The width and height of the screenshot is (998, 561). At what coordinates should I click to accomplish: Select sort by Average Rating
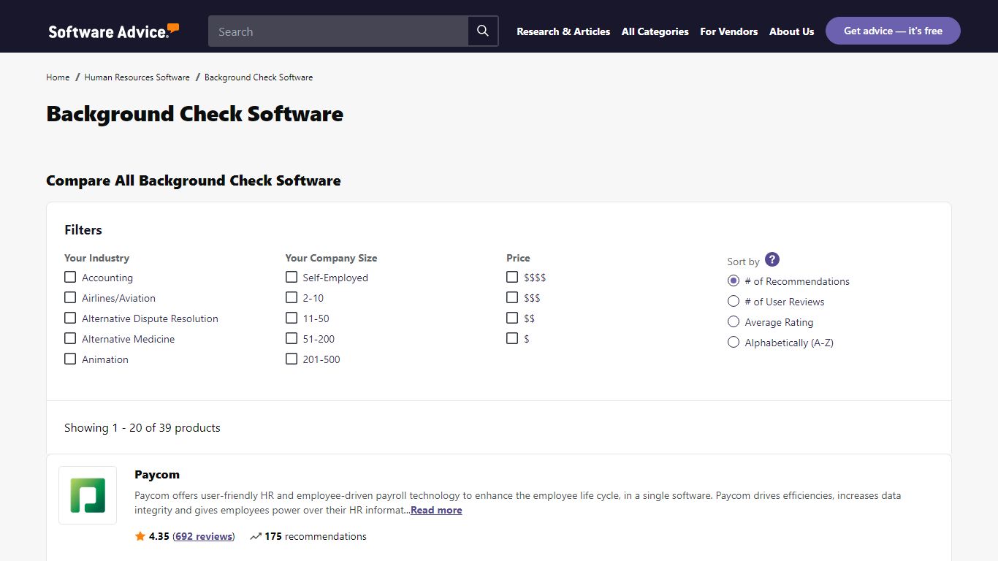[x=734, y=321]
